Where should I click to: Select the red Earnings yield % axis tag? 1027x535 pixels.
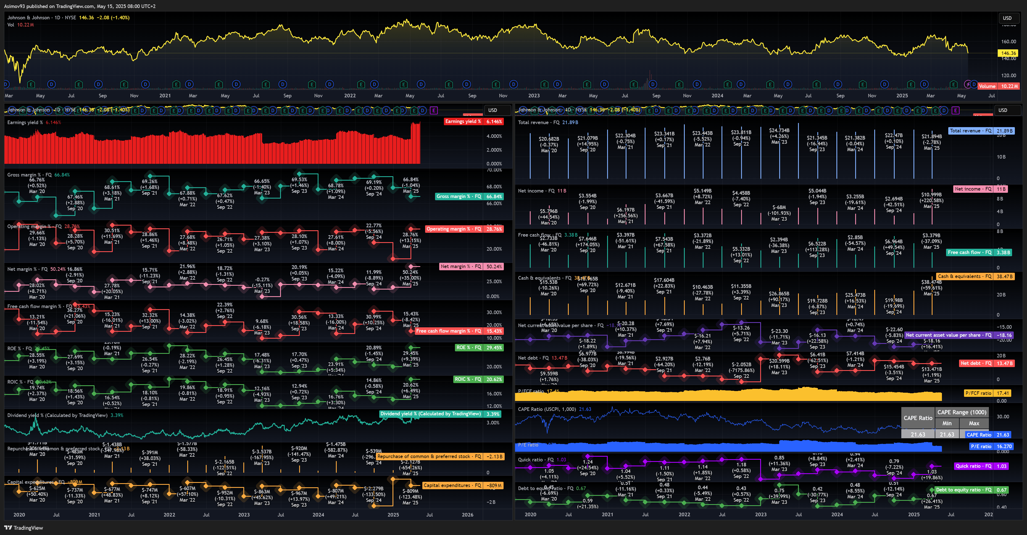474,121
